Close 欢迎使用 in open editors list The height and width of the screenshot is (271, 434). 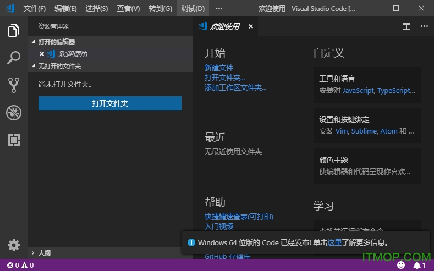tap(41, 54)
